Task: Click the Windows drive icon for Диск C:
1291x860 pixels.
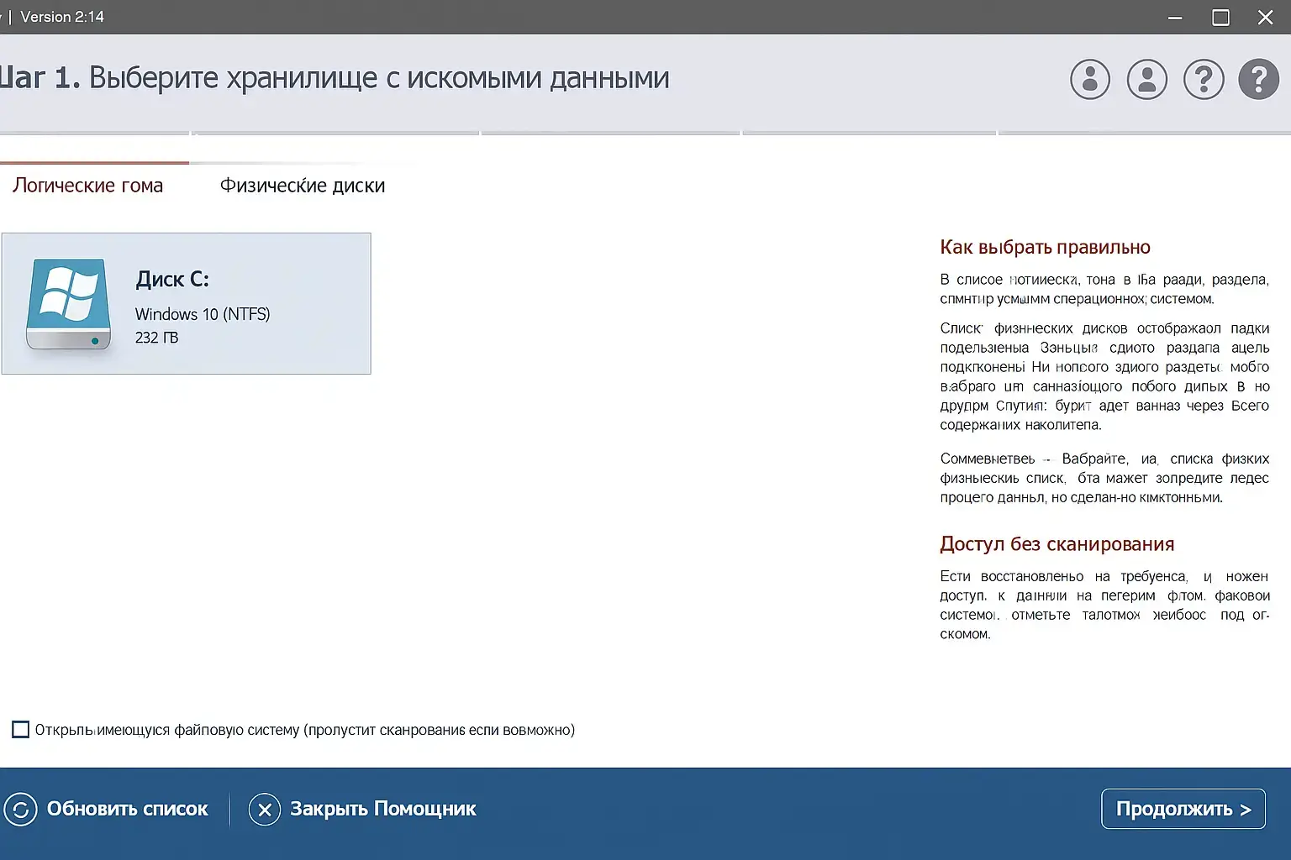Action: click(x=68, y=303)
